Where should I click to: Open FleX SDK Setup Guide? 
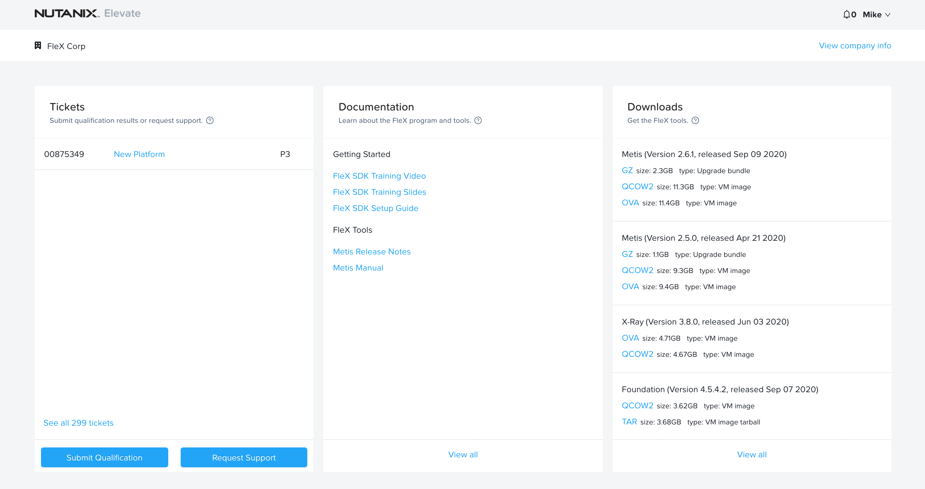pos(375,208)
